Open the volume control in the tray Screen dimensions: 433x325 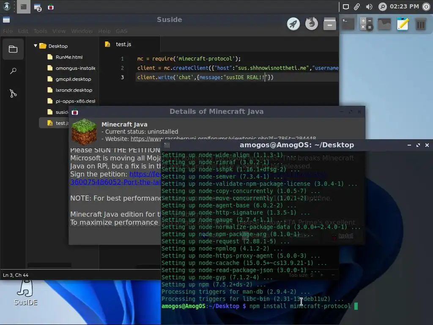[369, 7]
